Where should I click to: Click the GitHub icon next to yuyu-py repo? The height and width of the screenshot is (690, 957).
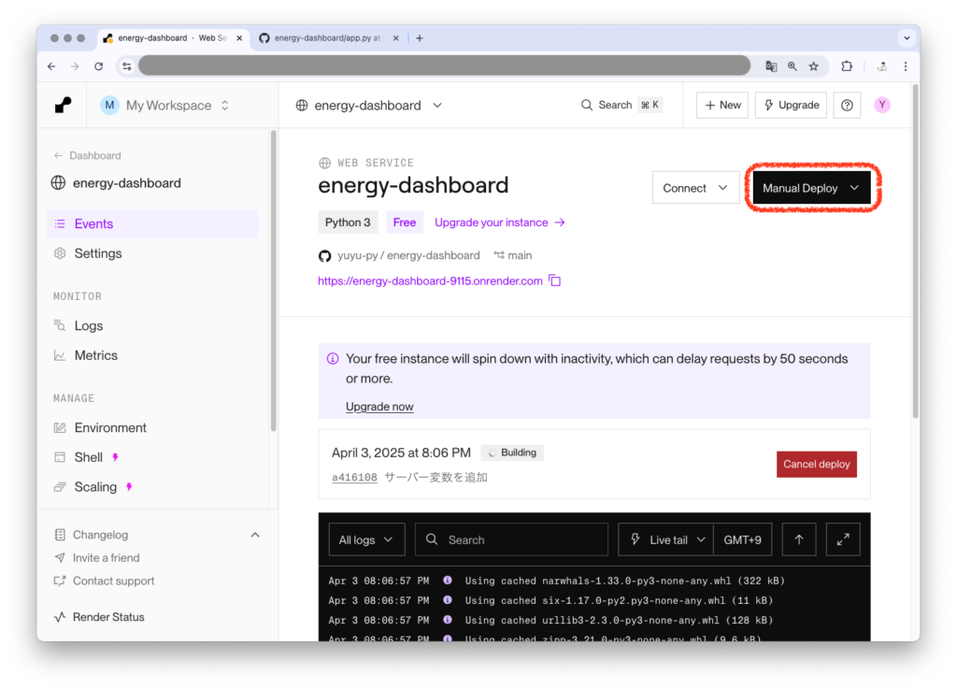(324, 256)
